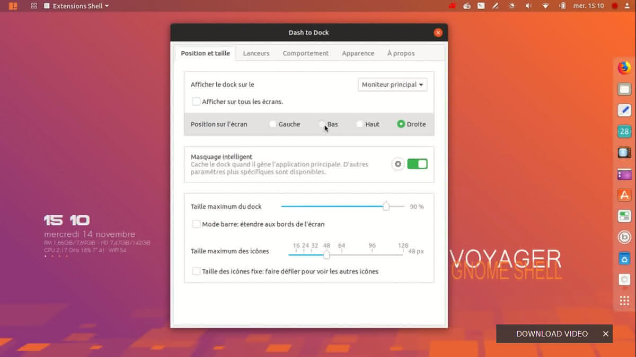
Task: Click the mercredi 14 novembre desktop date
Action: pyautogui.click(x=90, y=234)
